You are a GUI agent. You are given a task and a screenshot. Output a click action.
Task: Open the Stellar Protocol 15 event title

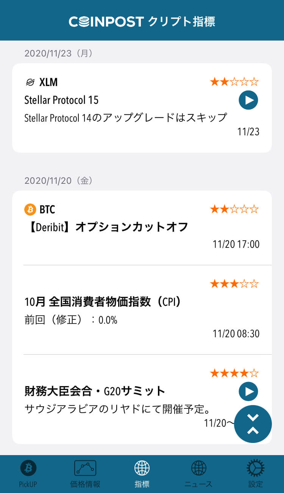[x=61, y=100]
